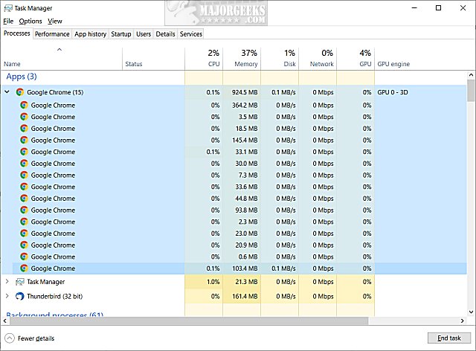The image size is (476, 351).
Task: Click the vertical scrollbar thumb in process list
Action: click(471, 90)
